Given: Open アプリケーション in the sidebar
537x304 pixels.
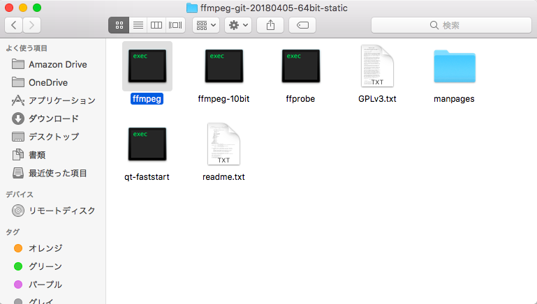Looking at the screenshot, I should coord(53,100).
